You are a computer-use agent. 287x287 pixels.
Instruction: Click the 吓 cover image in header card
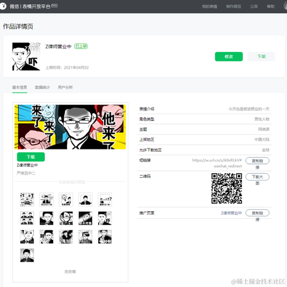coord(26,56)
